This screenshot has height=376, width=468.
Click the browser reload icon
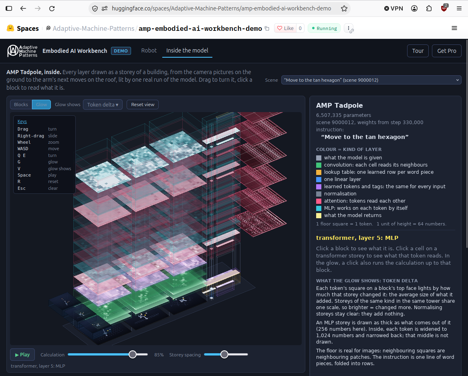(52, 8)
